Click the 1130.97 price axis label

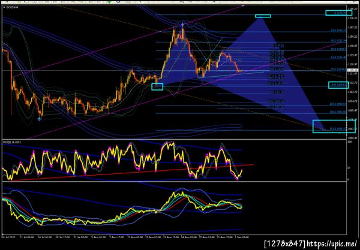353,65
